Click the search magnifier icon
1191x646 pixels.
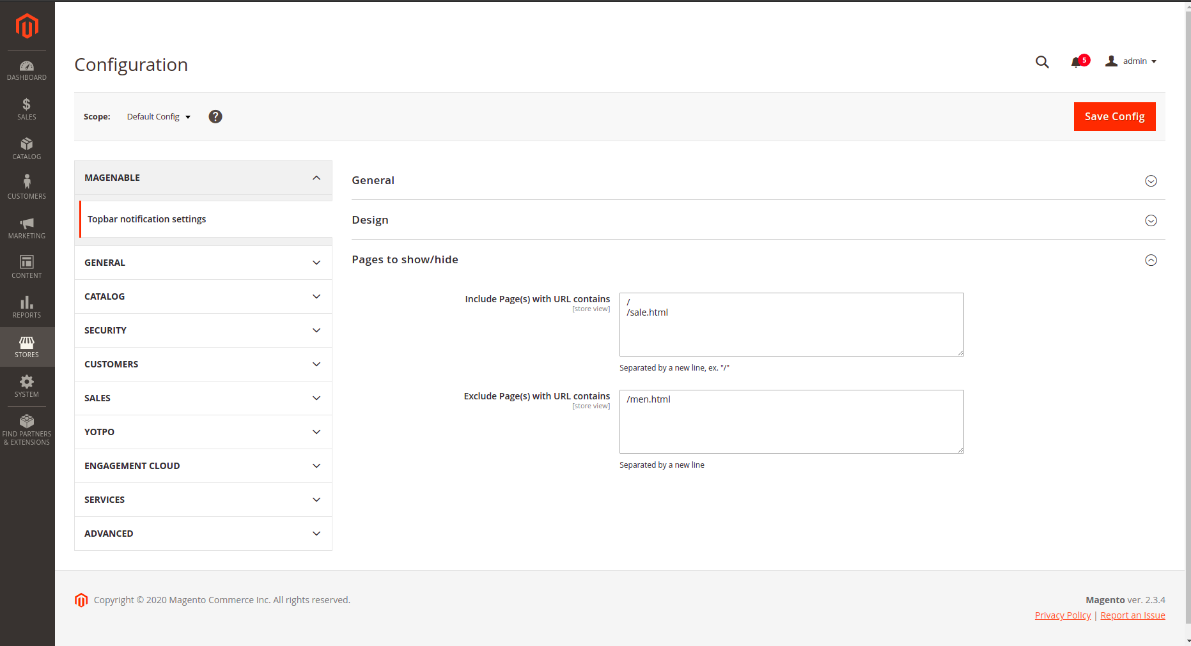pyautogui.click(x=1042, y=62)
